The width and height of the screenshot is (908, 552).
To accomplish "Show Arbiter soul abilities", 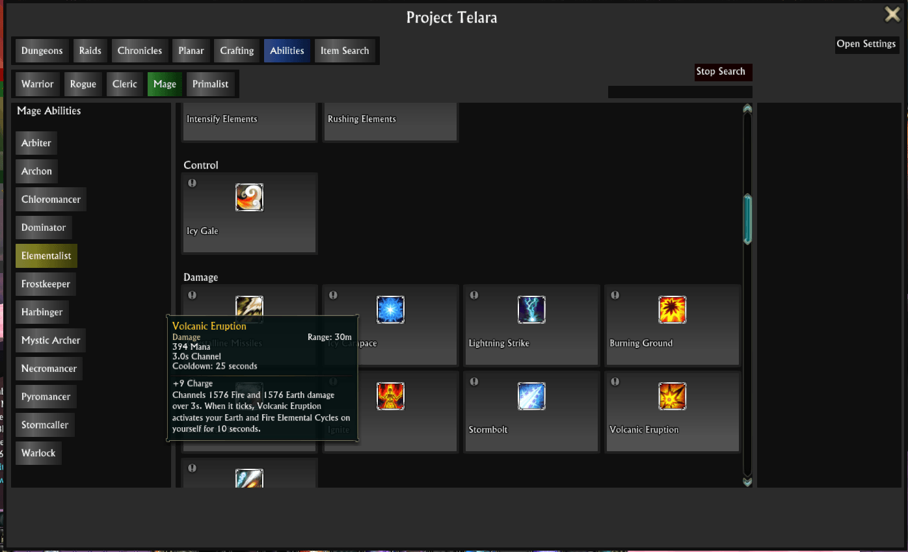I will (36, 143).
